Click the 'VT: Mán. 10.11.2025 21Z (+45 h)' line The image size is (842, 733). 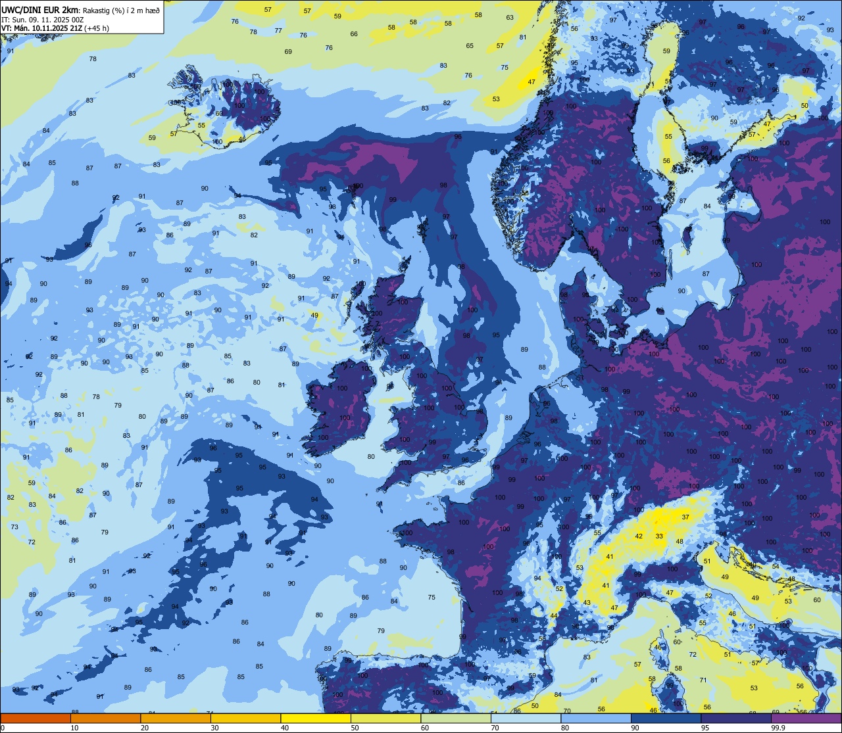(55, 28)
